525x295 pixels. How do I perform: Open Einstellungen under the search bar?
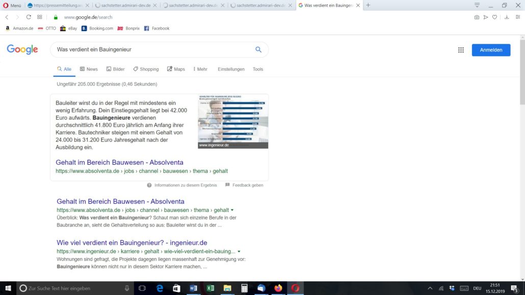[231, 69]
